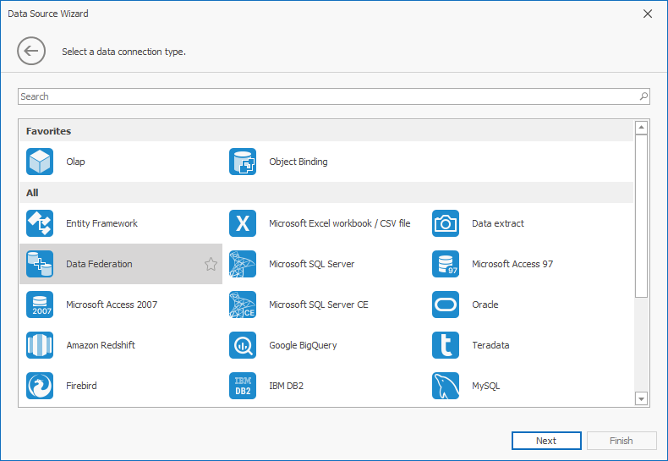This screenshot has width=668, height=461.
Task: Choose the Firebird database icon
Action: pos(40,386)
